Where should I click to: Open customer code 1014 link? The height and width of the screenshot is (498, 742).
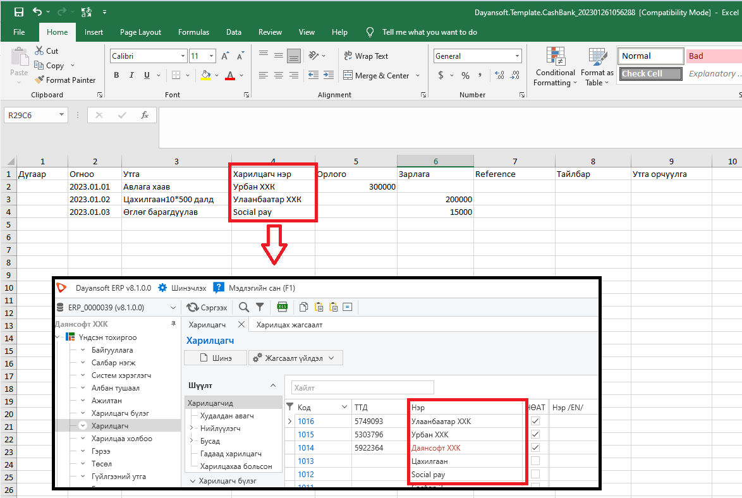306,448
